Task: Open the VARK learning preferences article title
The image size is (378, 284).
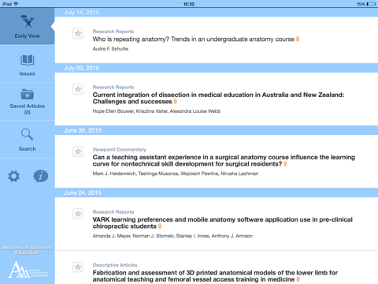Action: [223, 222]
